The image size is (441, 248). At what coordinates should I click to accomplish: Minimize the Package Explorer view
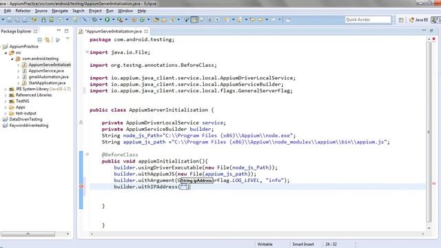(59, 30)
